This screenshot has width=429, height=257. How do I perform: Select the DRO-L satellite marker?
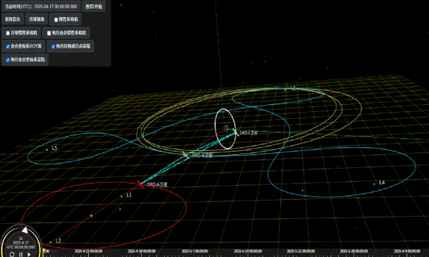pyautogui.click(x=235, y=132)
